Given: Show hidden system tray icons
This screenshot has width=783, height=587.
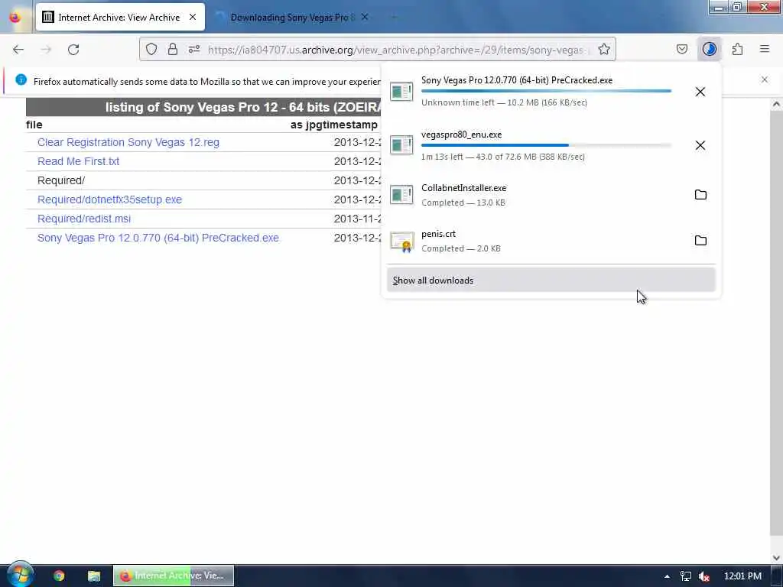Looking at the screenshot, I should pos(667,576).
